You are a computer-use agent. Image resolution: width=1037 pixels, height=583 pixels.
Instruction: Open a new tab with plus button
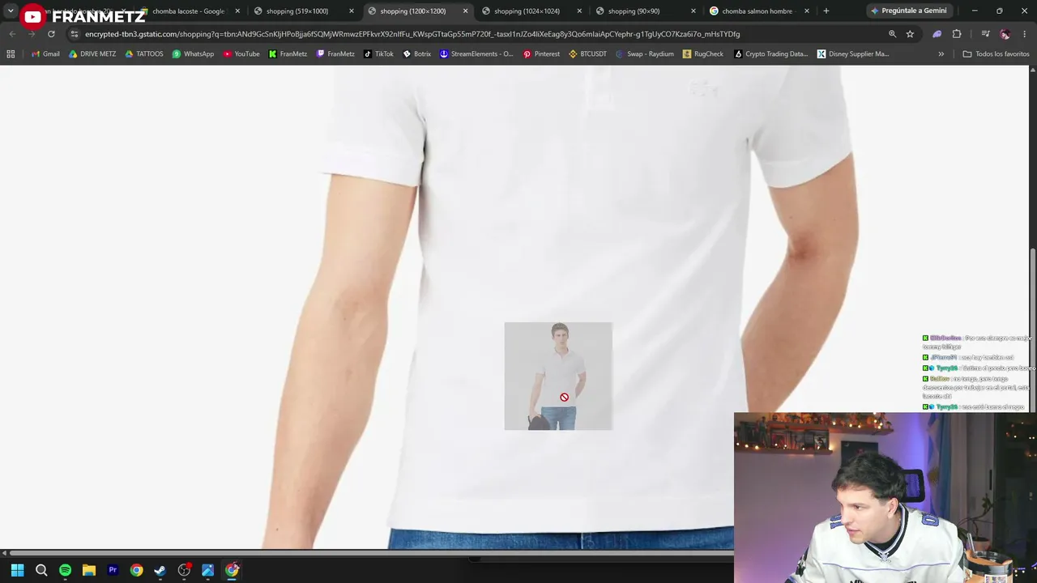[826, 11]
